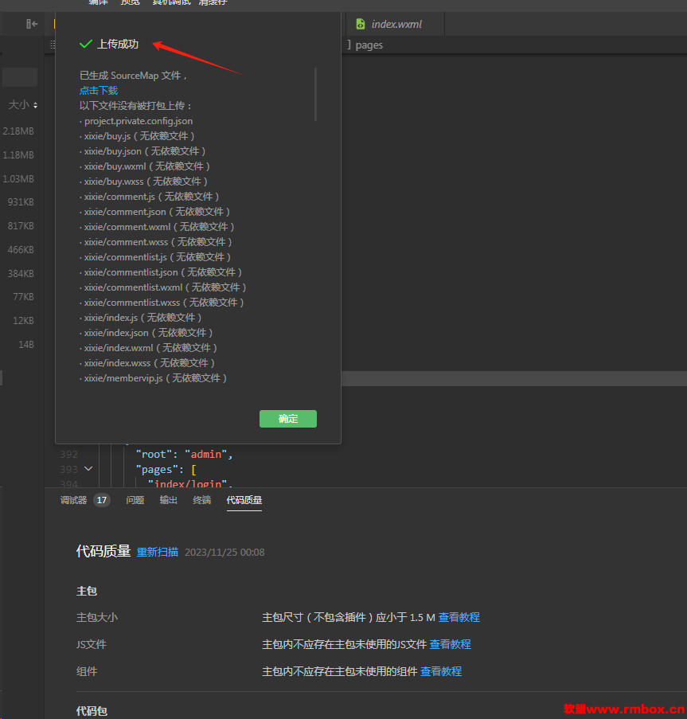Click the 817KB size row

[21, 225]
